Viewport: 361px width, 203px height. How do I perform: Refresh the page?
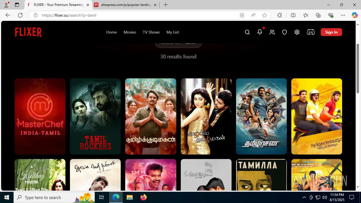20,15
